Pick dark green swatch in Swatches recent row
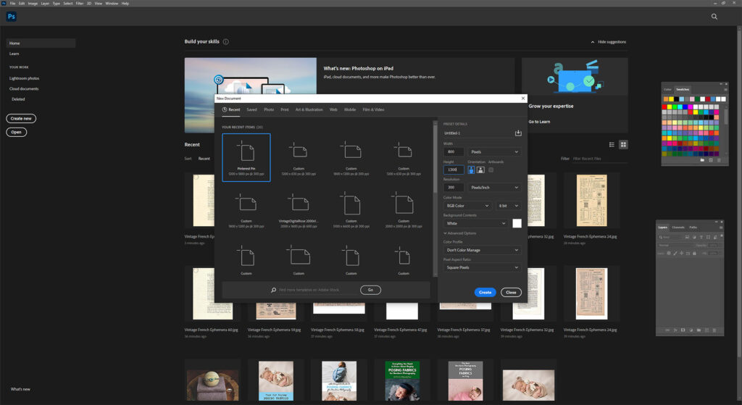The image size is (742, 405). coord(698,99)
